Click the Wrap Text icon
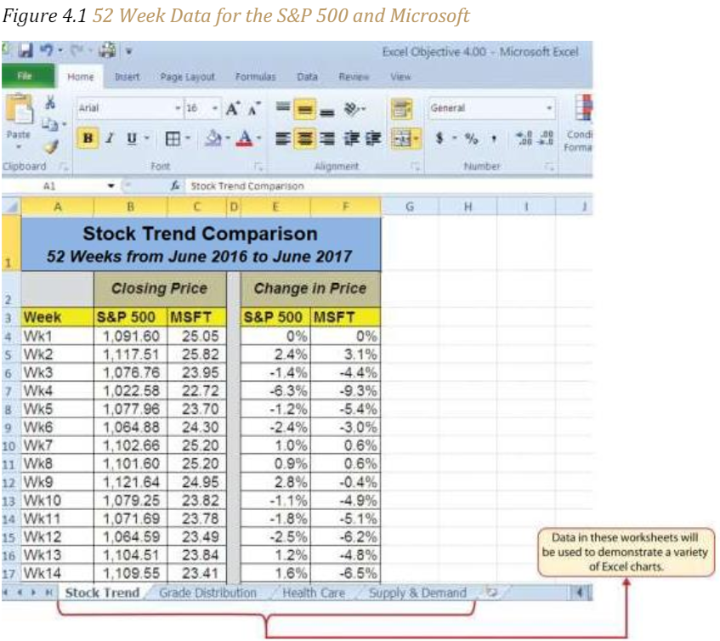The image size is (720, 641). (x=401, y=110)
